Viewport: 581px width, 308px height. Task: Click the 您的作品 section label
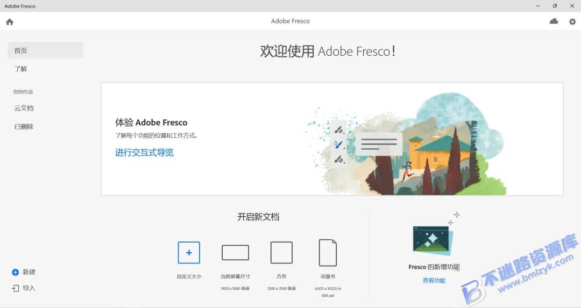coord(23,92)
